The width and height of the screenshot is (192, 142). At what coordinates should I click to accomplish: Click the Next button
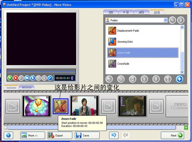[x=172, y=135]
